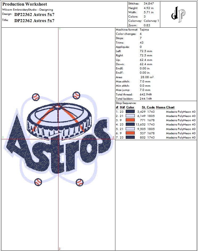Screen dimensions: 198x251
Task: Click the Total bobbin value '244.14ft'
Action: point(146,99)
